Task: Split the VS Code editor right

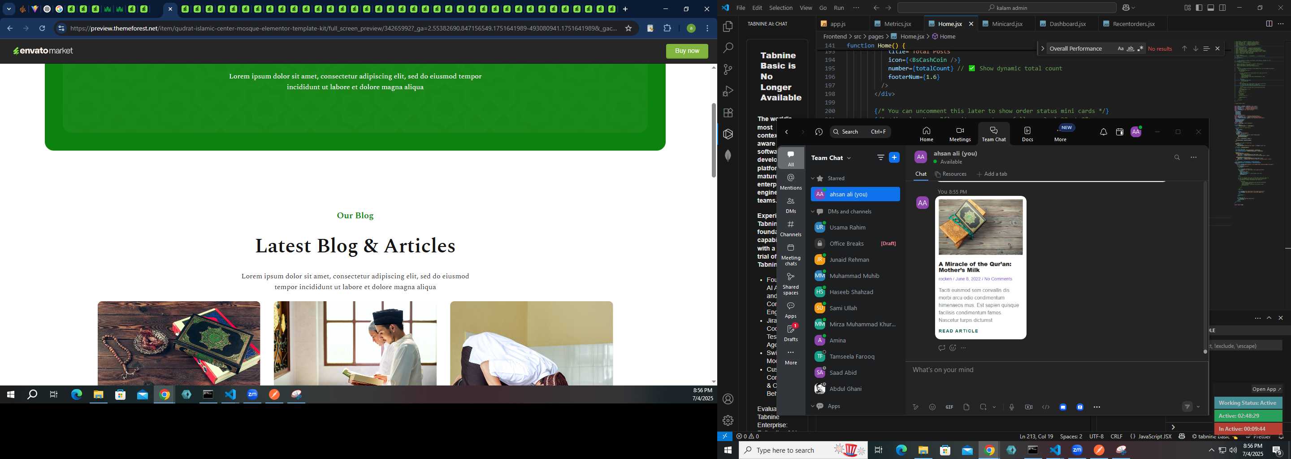Action: pyautogui.click(x=1269, y=24)
